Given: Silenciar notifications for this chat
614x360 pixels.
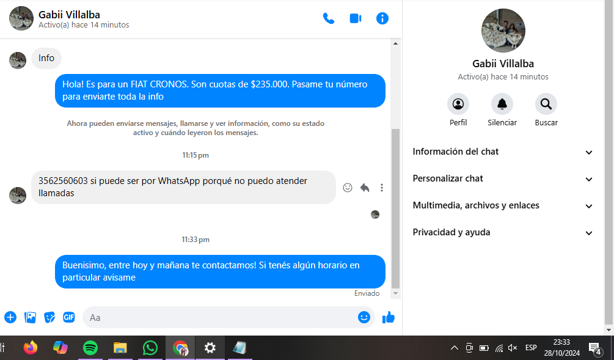Looking at the screenshot, I should [502, 105].
